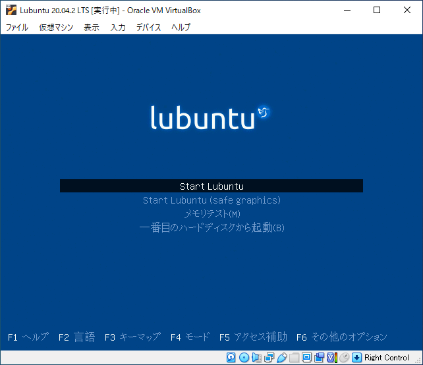Click the audio status icon
The image size is (423, 365).
click(256, 358)
